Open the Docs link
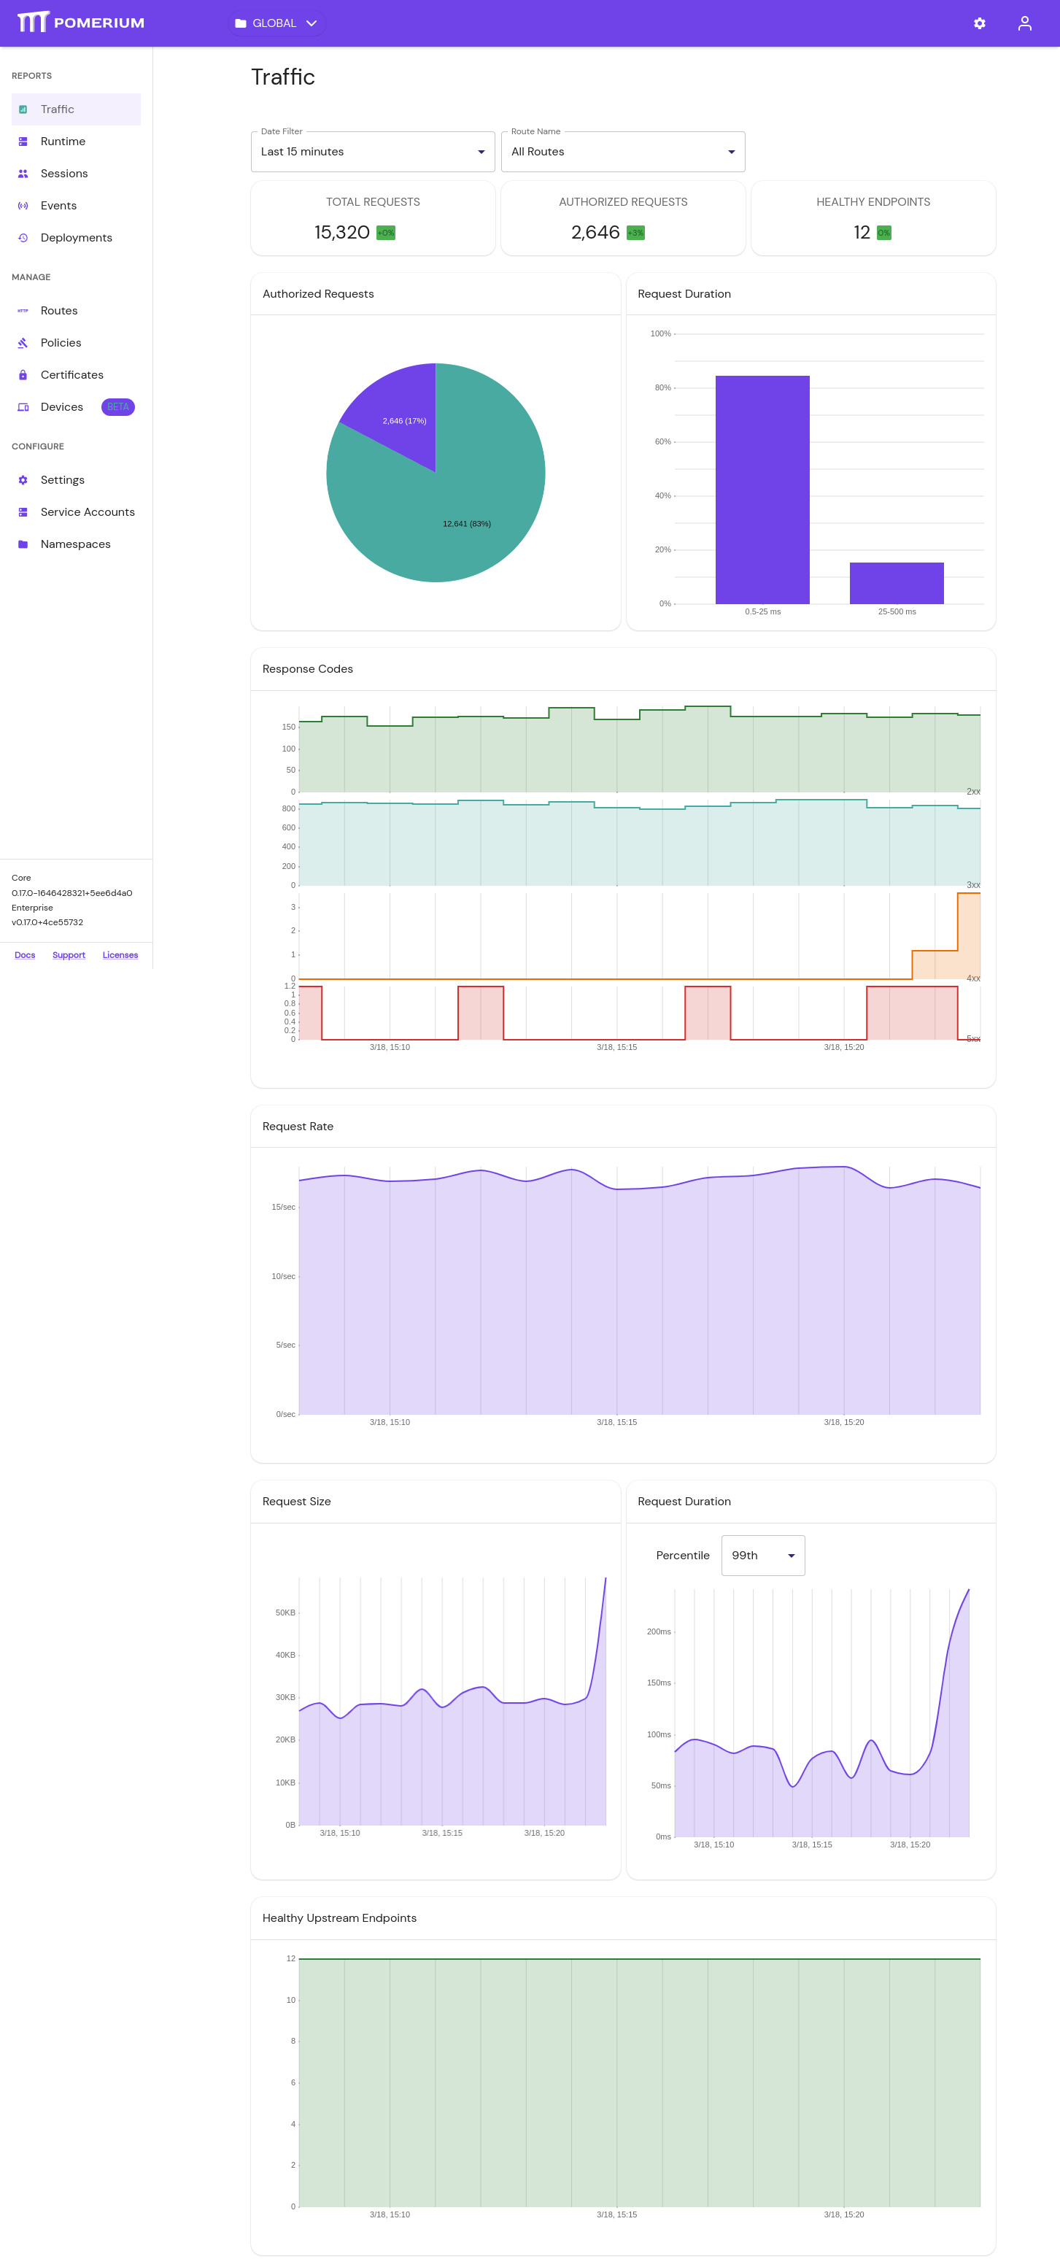The image size is (1060, 2267). pos(25,955)
